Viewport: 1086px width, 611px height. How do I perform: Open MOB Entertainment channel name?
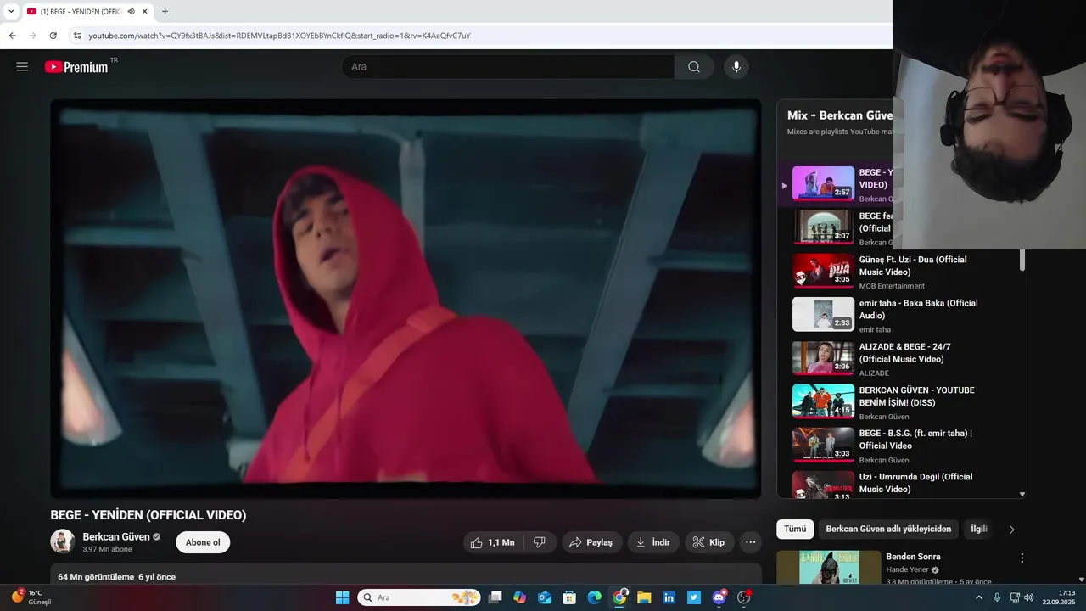pos(892,286)
